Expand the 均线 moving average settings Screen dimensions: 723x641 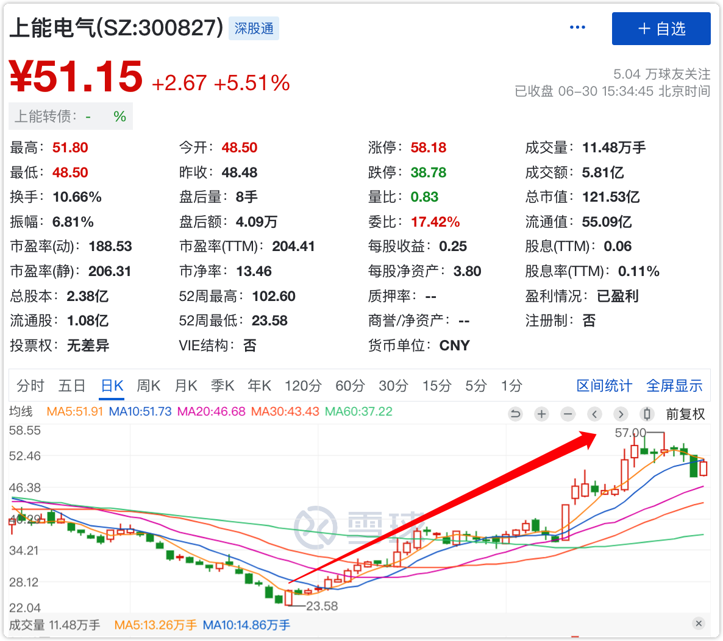point(21,411)
